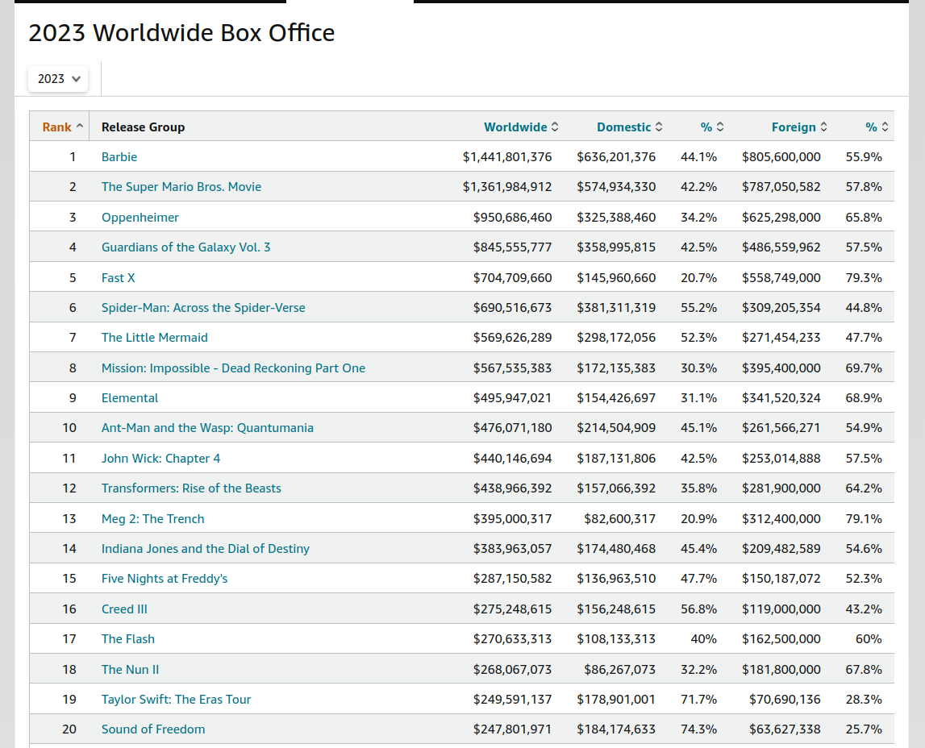The width and height of the screenshot is (925, 748).
Task: Select rank number 10 cell
Action: (69, 428)
